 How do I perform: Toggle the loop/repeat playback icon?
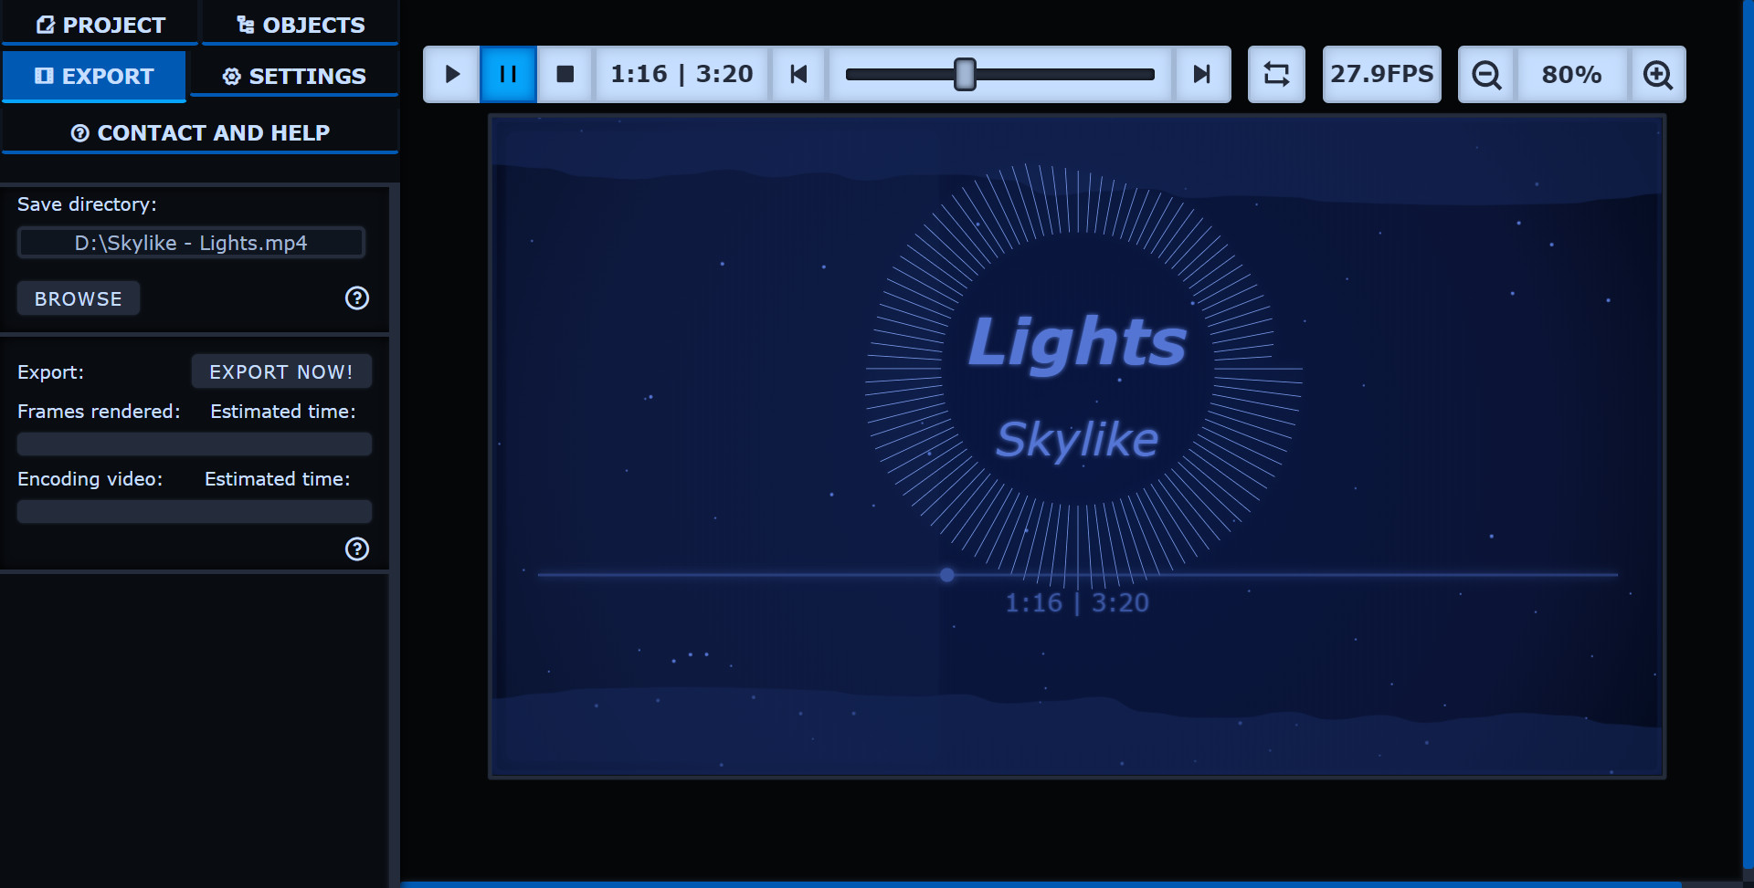click(x=1276, y=74)
